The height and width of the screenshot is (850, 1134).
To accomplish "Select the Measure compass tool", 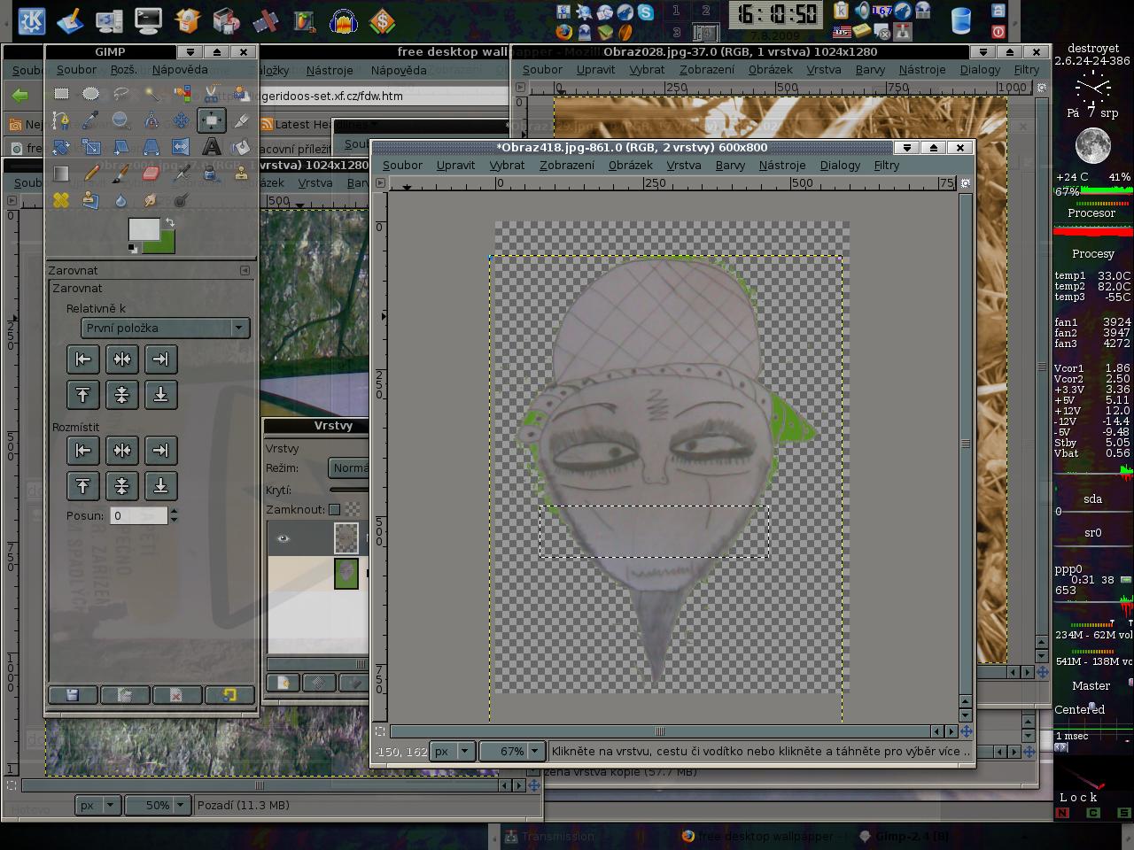I will point(151,120).
